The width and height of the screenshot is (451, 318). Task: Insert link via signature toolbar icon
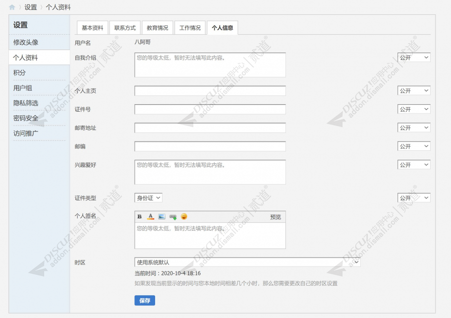coord(173,217)
